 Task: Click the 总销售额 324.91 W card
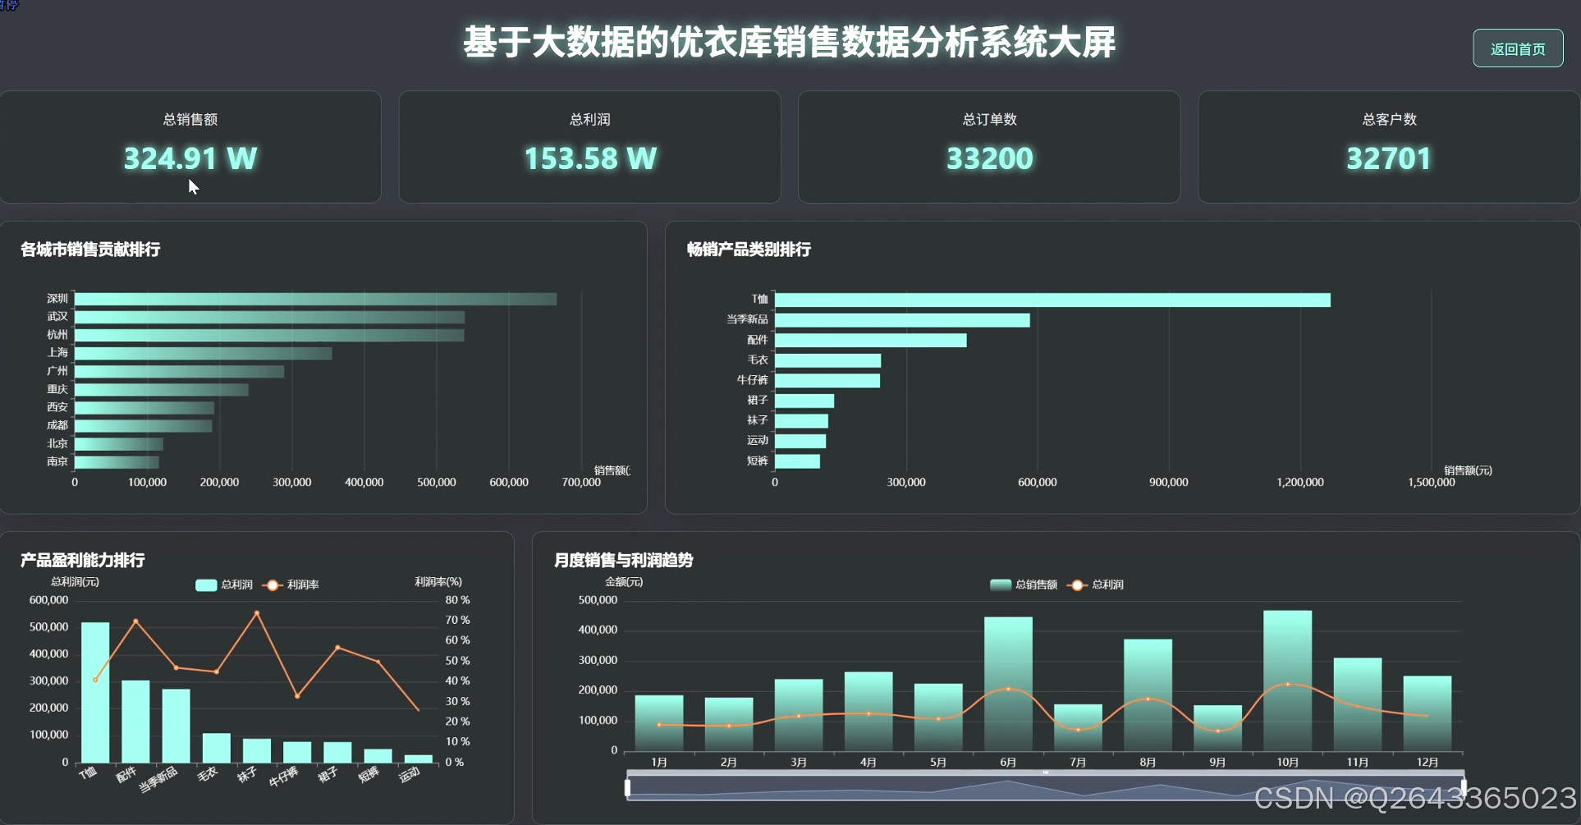[x=190, y=147]
